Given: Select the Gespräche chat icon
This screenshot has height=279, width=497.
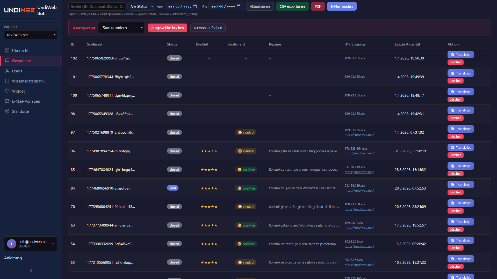Looking at the screenshot, I should [x=7, y=61].
